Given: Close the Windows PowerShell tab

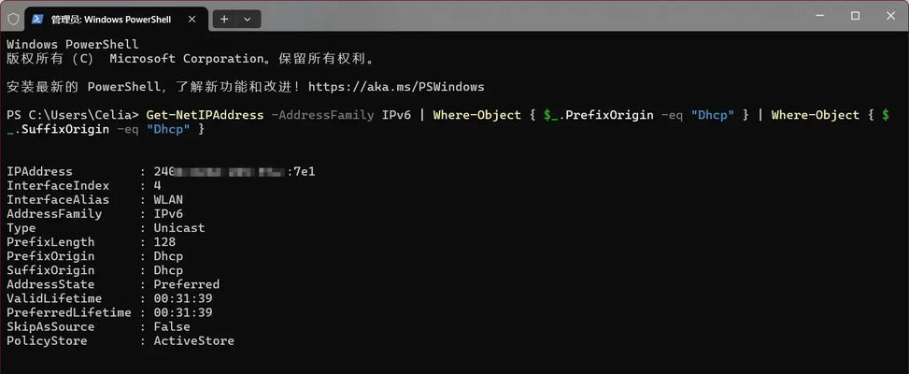Looking at the screenshot, I should point(192,19).
